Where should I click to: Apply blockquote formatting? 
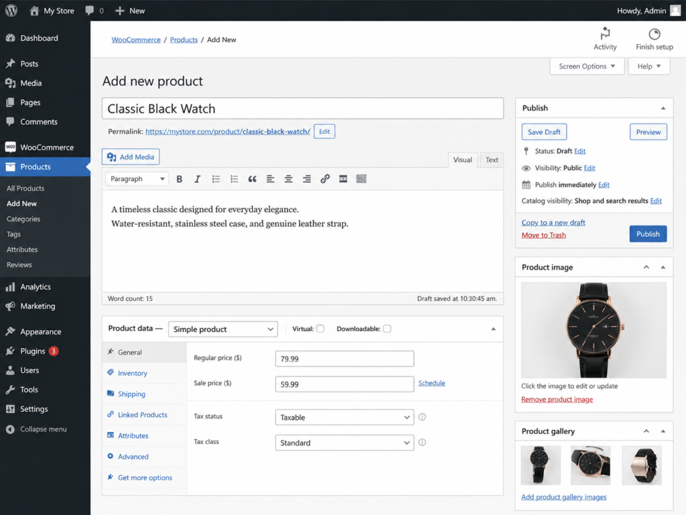253,178
